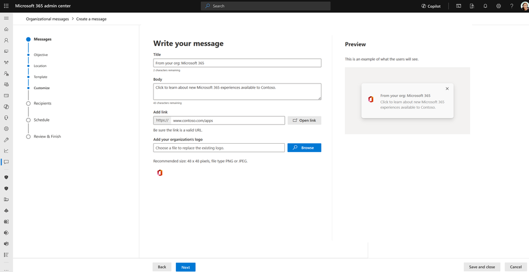Viewport: 529px width, 272px height.
Task: Click the logo file chooser field
Action: tap(219, 148)
